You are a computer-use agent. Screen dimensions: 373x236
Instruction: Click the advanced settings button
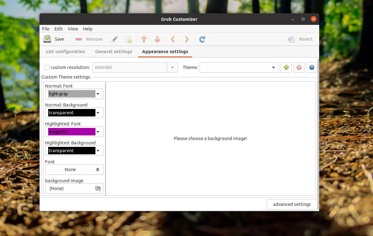292,204
